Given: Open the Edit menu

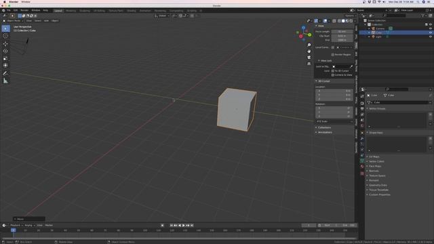Looking at the screenshot, I should 16,11.
